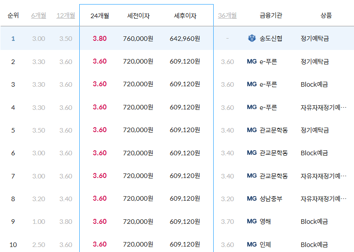Click 관교문학동 name in rank 5 row
Viewport: 354px width, 252px height.
click(x=274, y=130)
